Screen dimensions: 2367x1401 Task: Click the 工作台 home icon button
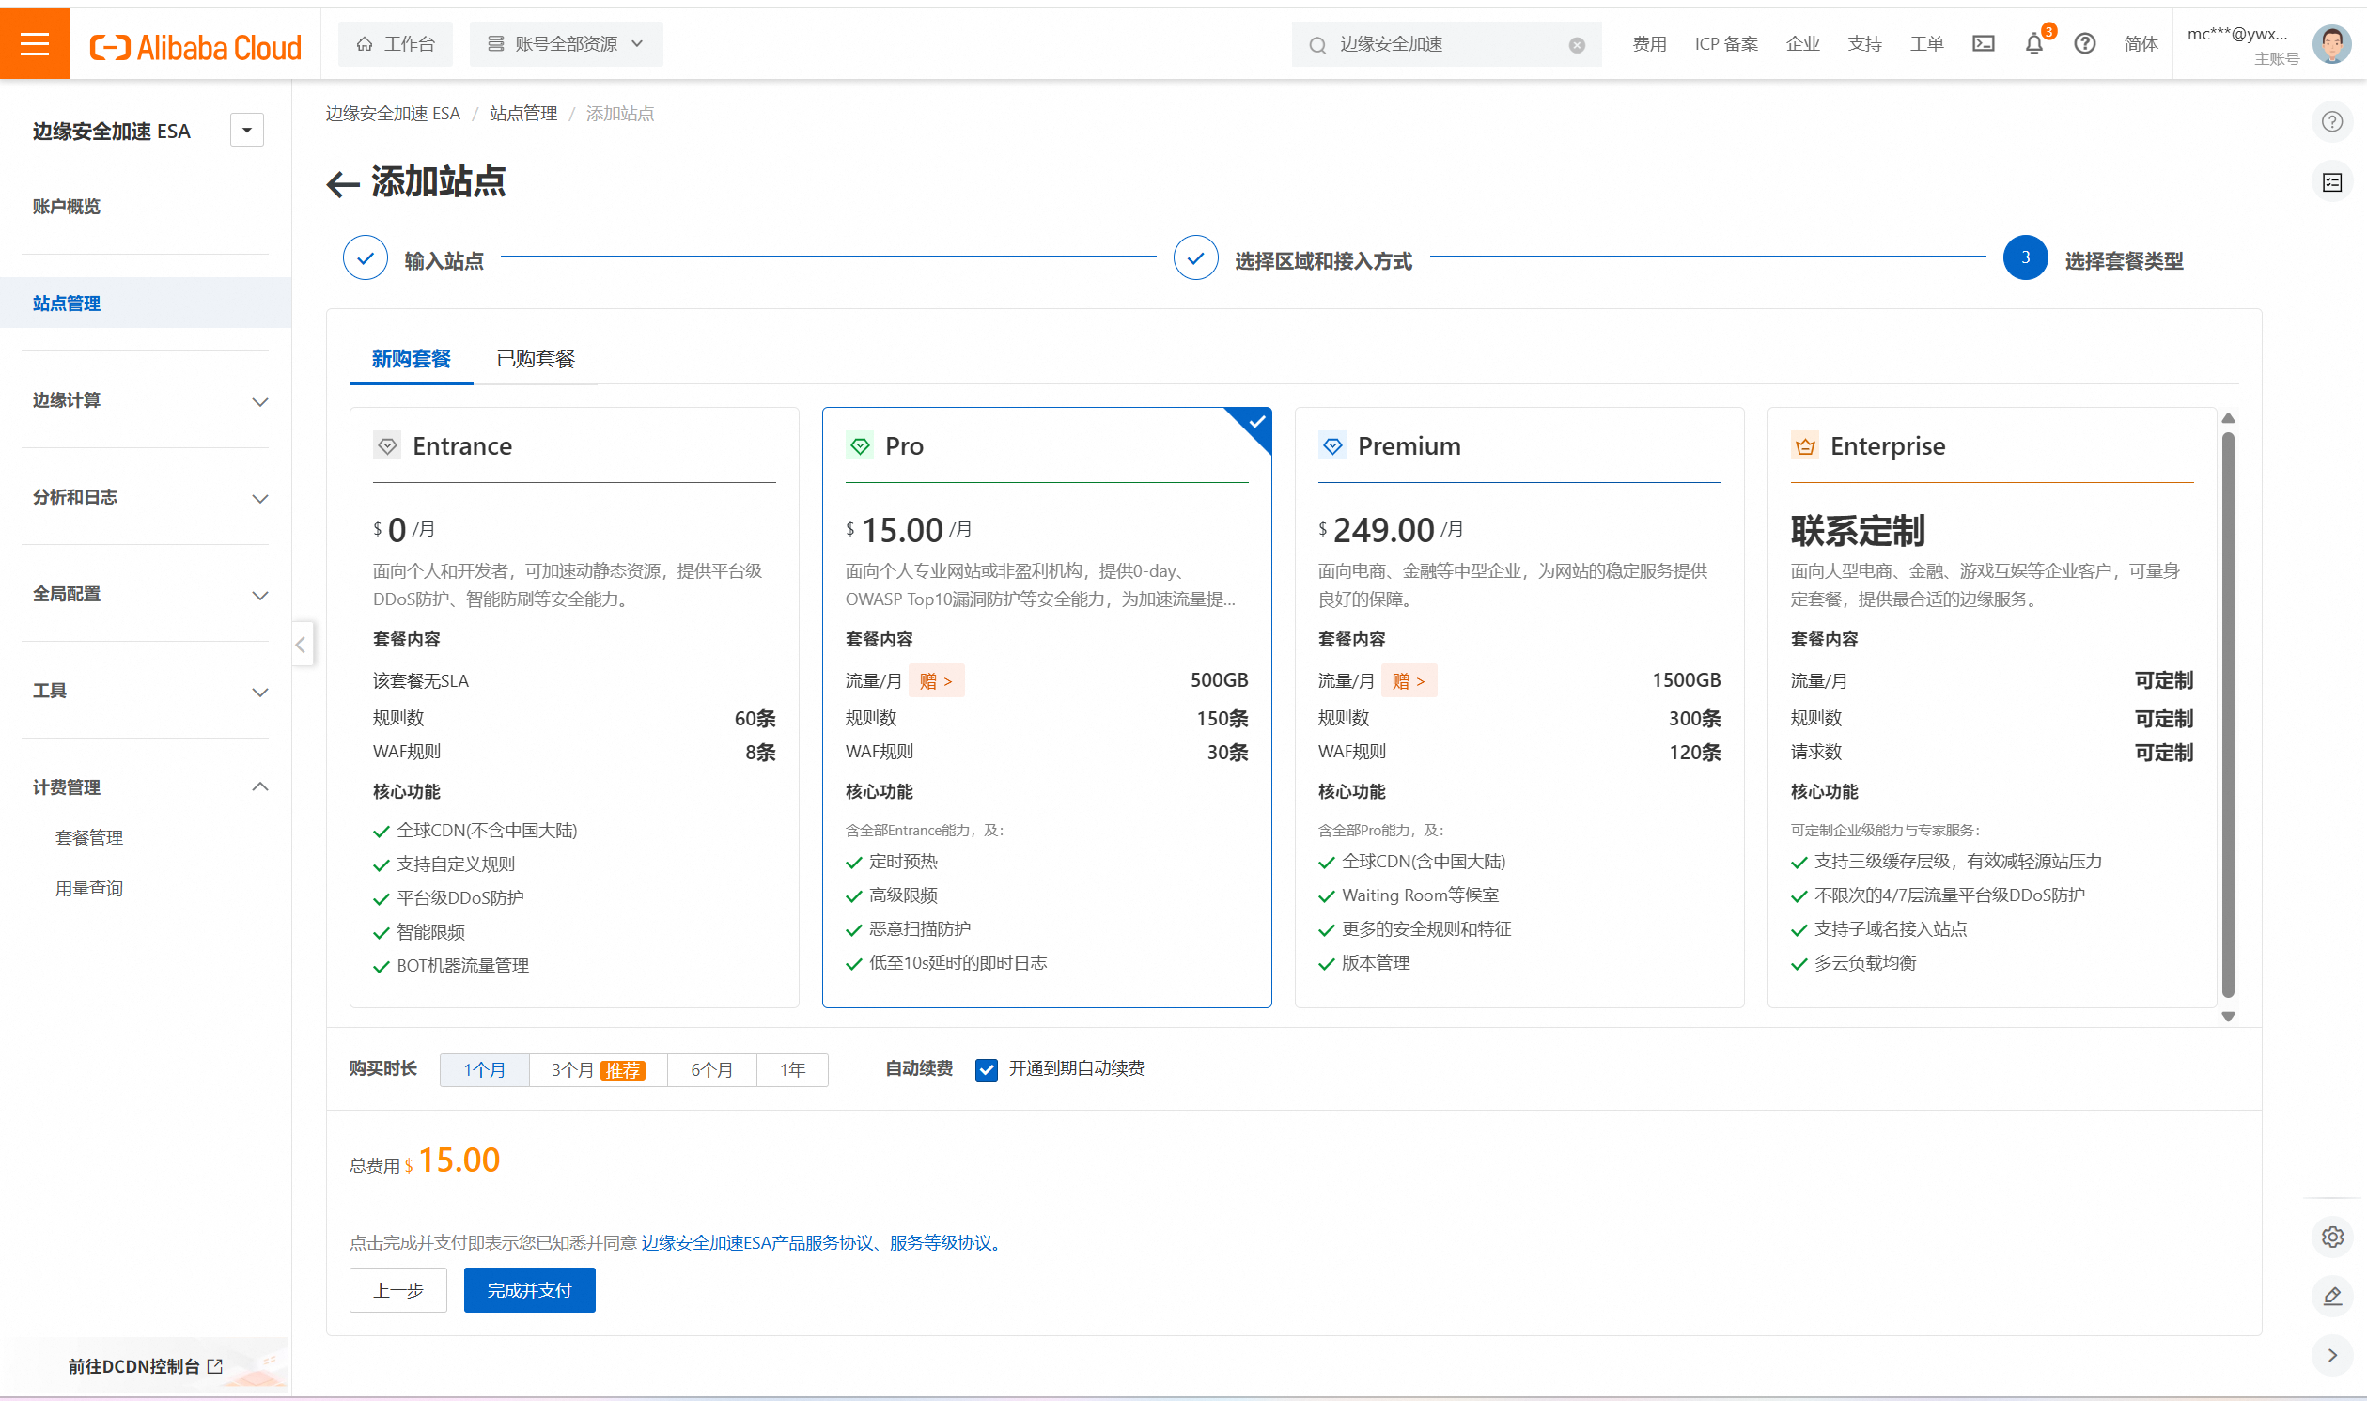click(x=395, y=44)
